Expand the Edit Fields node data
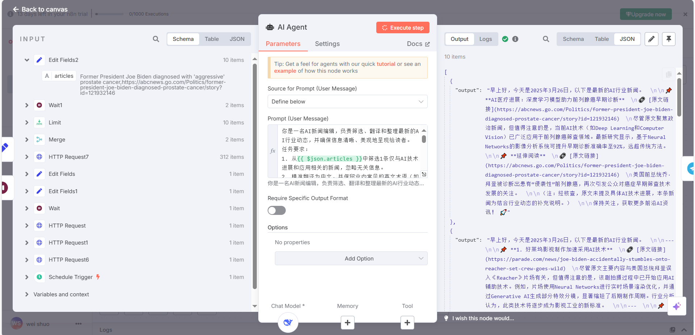The width and height of the screenshot is (695, 335). click(27, 174)
